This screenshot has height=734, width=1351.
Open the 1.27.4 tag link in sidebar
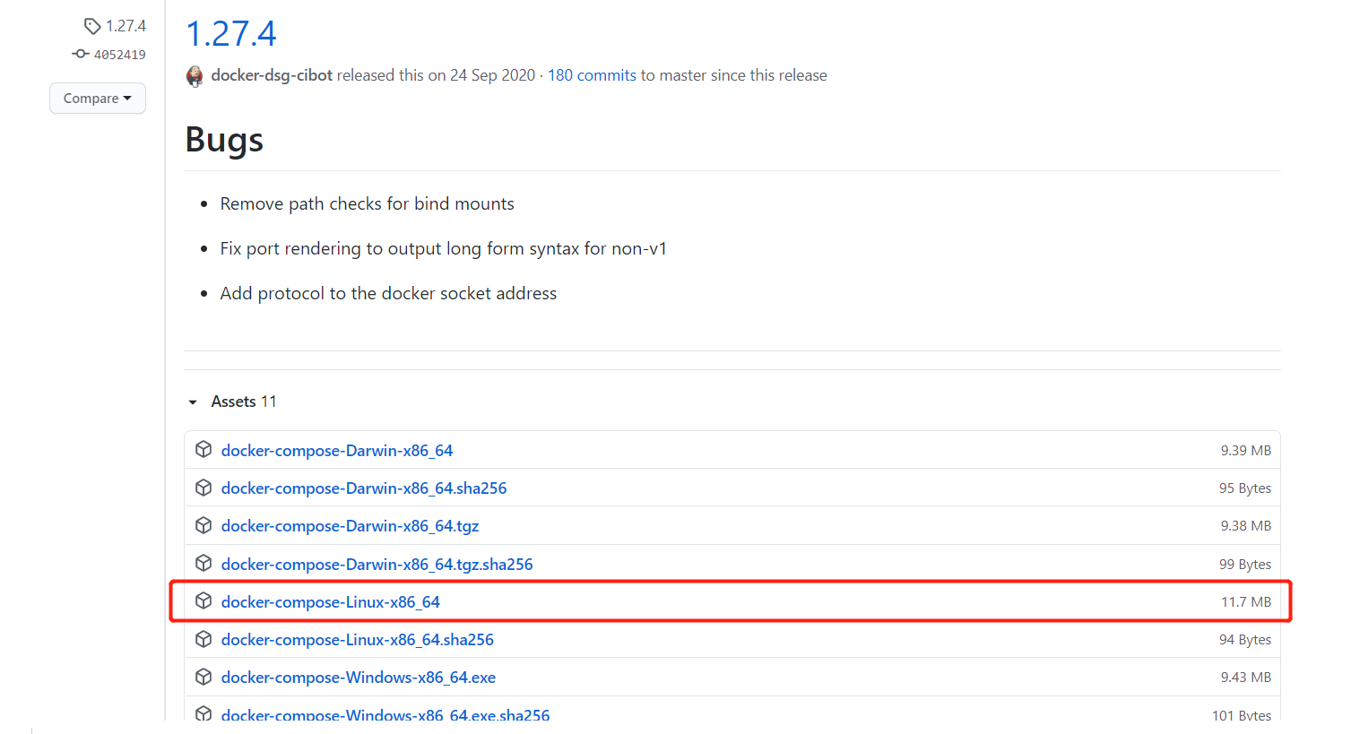[x=126, y=26]
